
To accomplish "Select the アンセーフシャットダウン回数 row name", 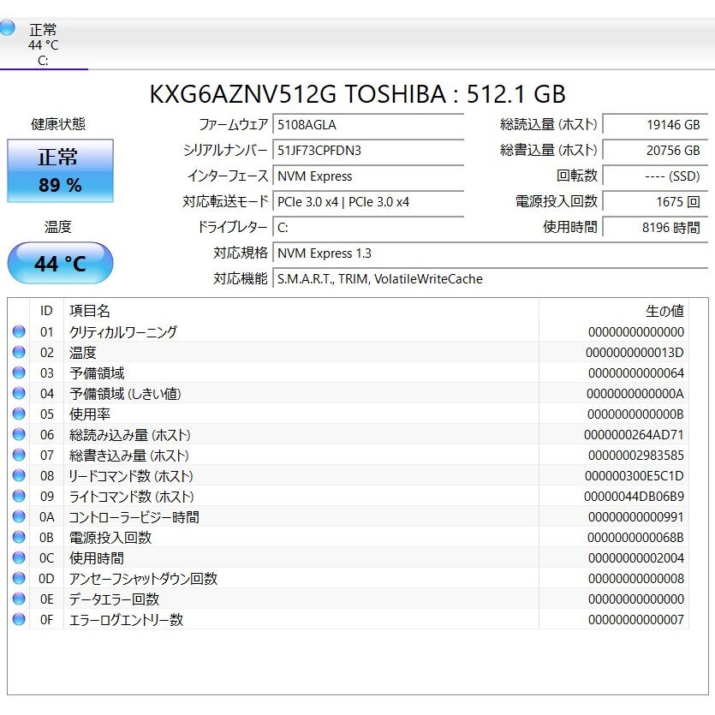I will [143, 578].
